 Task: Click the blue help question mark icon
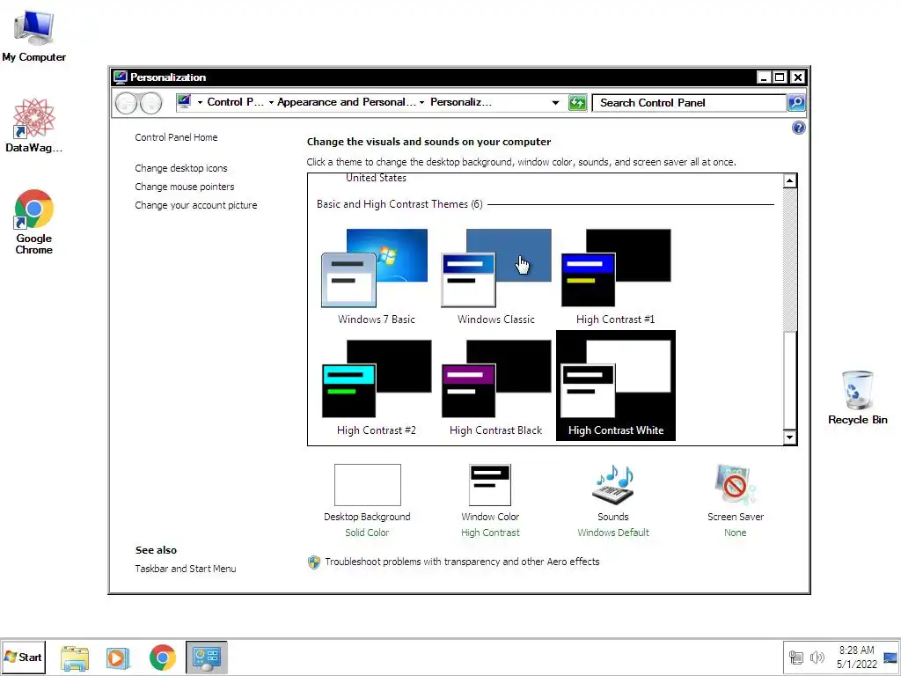[x=798, y=128]
